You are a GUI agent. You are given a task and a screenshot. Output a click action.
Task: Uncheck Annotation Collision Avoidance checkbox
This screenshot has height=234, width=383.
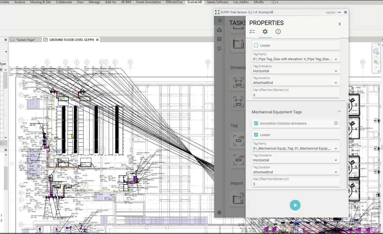tap(256, 123)
